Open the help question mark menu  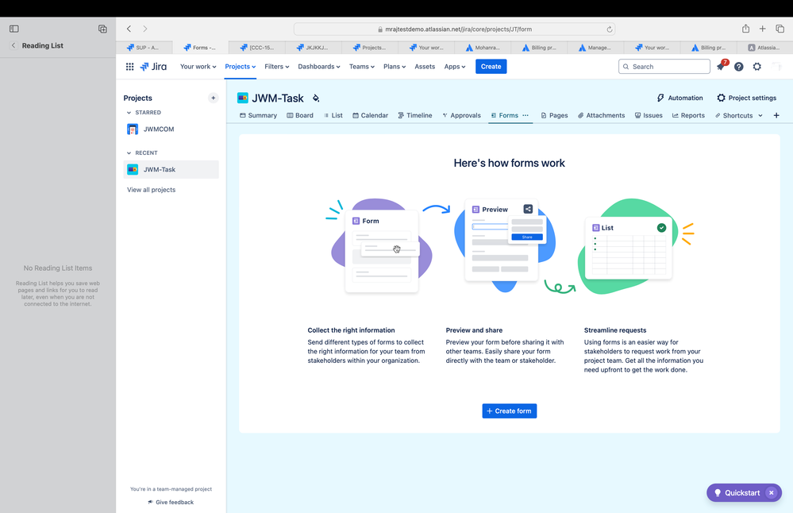739,66
